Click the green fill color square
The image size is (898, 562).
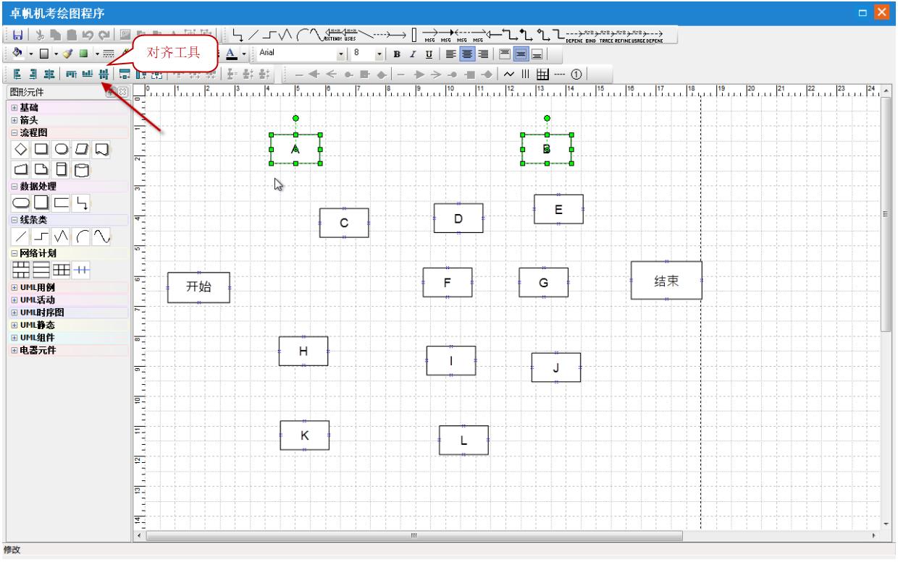click(x=84, y=54)
